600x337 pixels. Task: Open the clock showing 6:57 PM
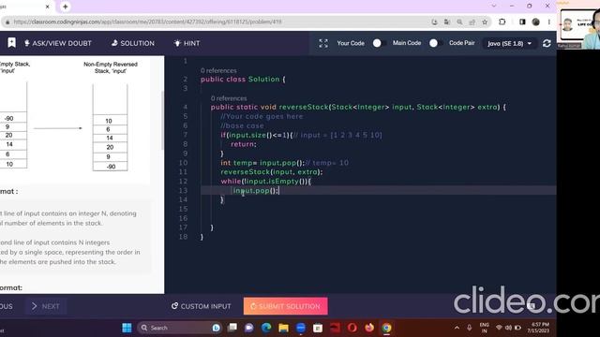(538, 328)
